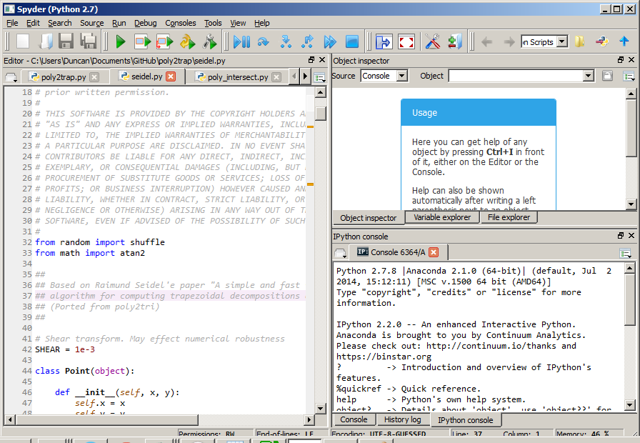Click the Save file icon

pyautogui.click(x=66, y=42)
